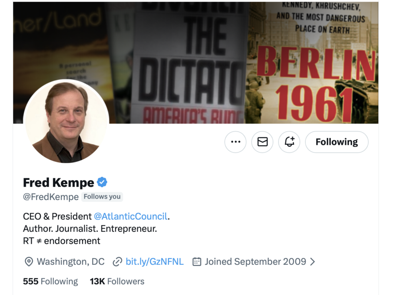
Task: Open Fred Kempe's profile photo
Action: pyautogui.click(x=66, y=121)
